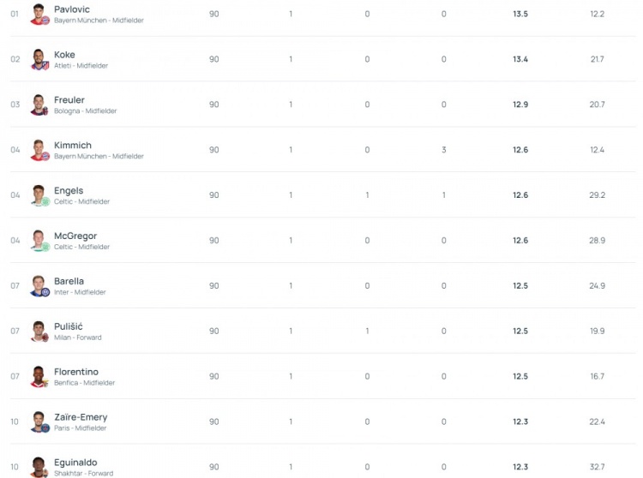
Task: Click Zaïre-Emery's Paris player portrait
Action: (39, 421)
